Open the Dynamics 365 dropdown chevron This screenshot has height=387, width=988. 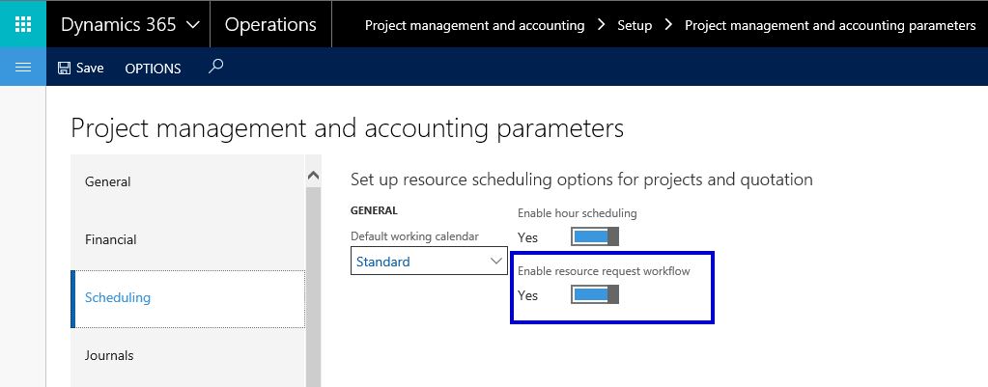pyautogui.click(x=193, y=25)
